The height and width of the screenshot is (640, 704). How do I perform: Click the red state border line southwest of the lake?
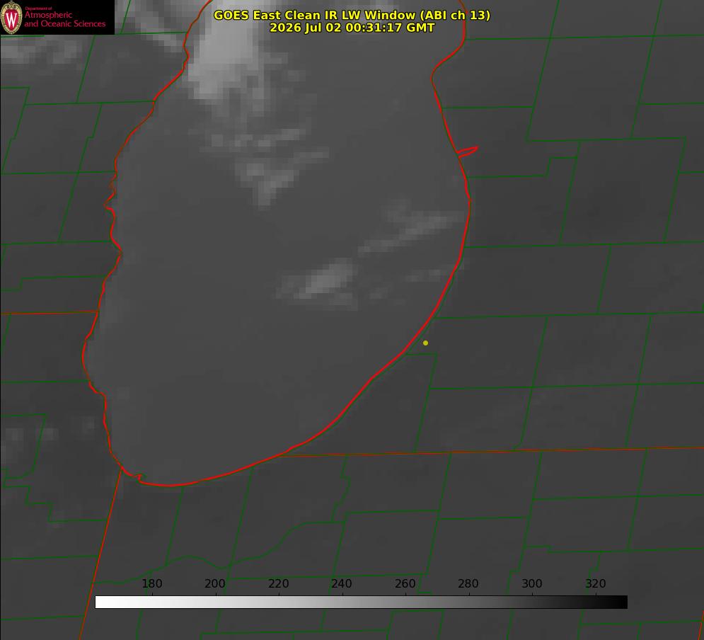point(101,552)
